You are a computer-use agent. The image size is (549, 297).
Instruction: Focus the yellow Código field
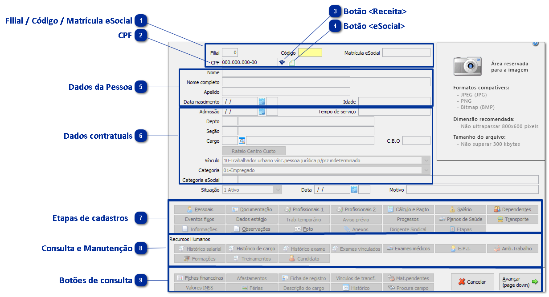click(x=310, y=52)
